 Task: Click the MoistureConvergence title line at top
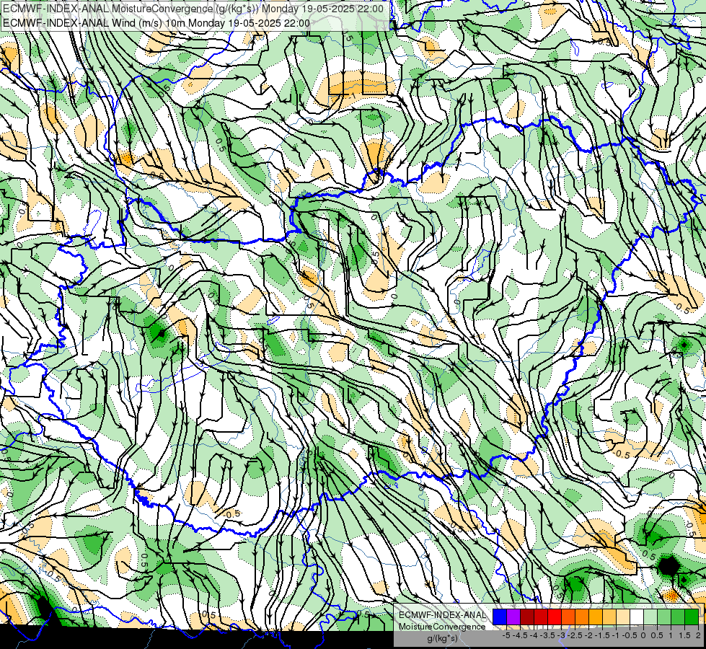point(193,9)
